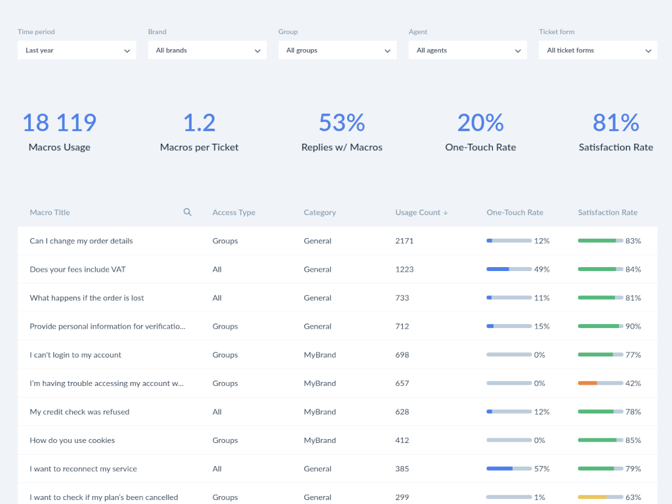Expand the Ticket form dropdown
This screenshot has height=504, width=672.
click(x=598, y=50)
